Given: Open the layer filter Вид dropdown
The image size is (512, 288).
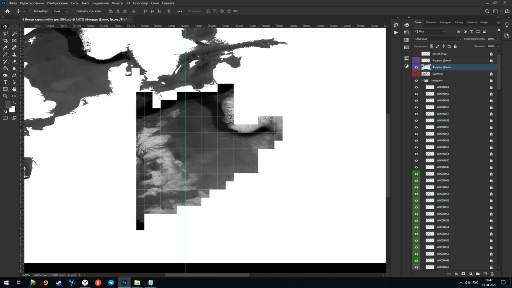Looking at the screenshot, I should tap(430, 31).
